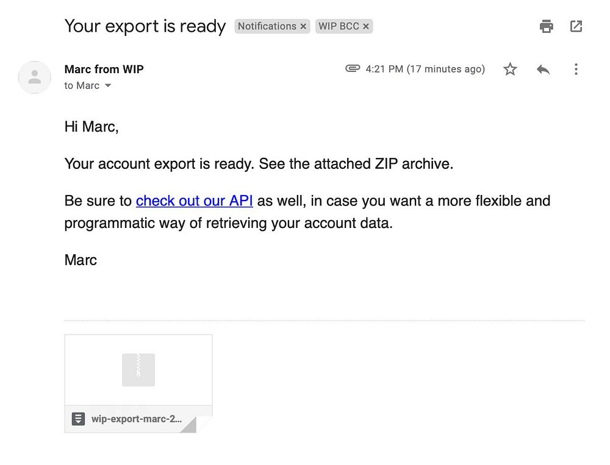Open the Notifications label
The image size is (610, 465).
[267, 26]
